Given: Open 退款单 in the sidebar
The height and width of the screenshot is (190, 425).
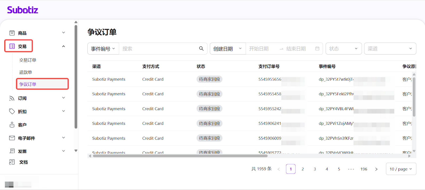Looking at the screenshot, I should click(25, 72).
